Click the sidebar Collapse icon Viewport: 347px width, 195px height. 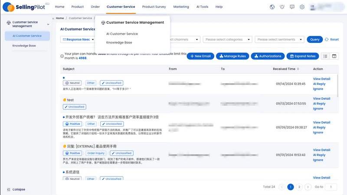point(9,189)
